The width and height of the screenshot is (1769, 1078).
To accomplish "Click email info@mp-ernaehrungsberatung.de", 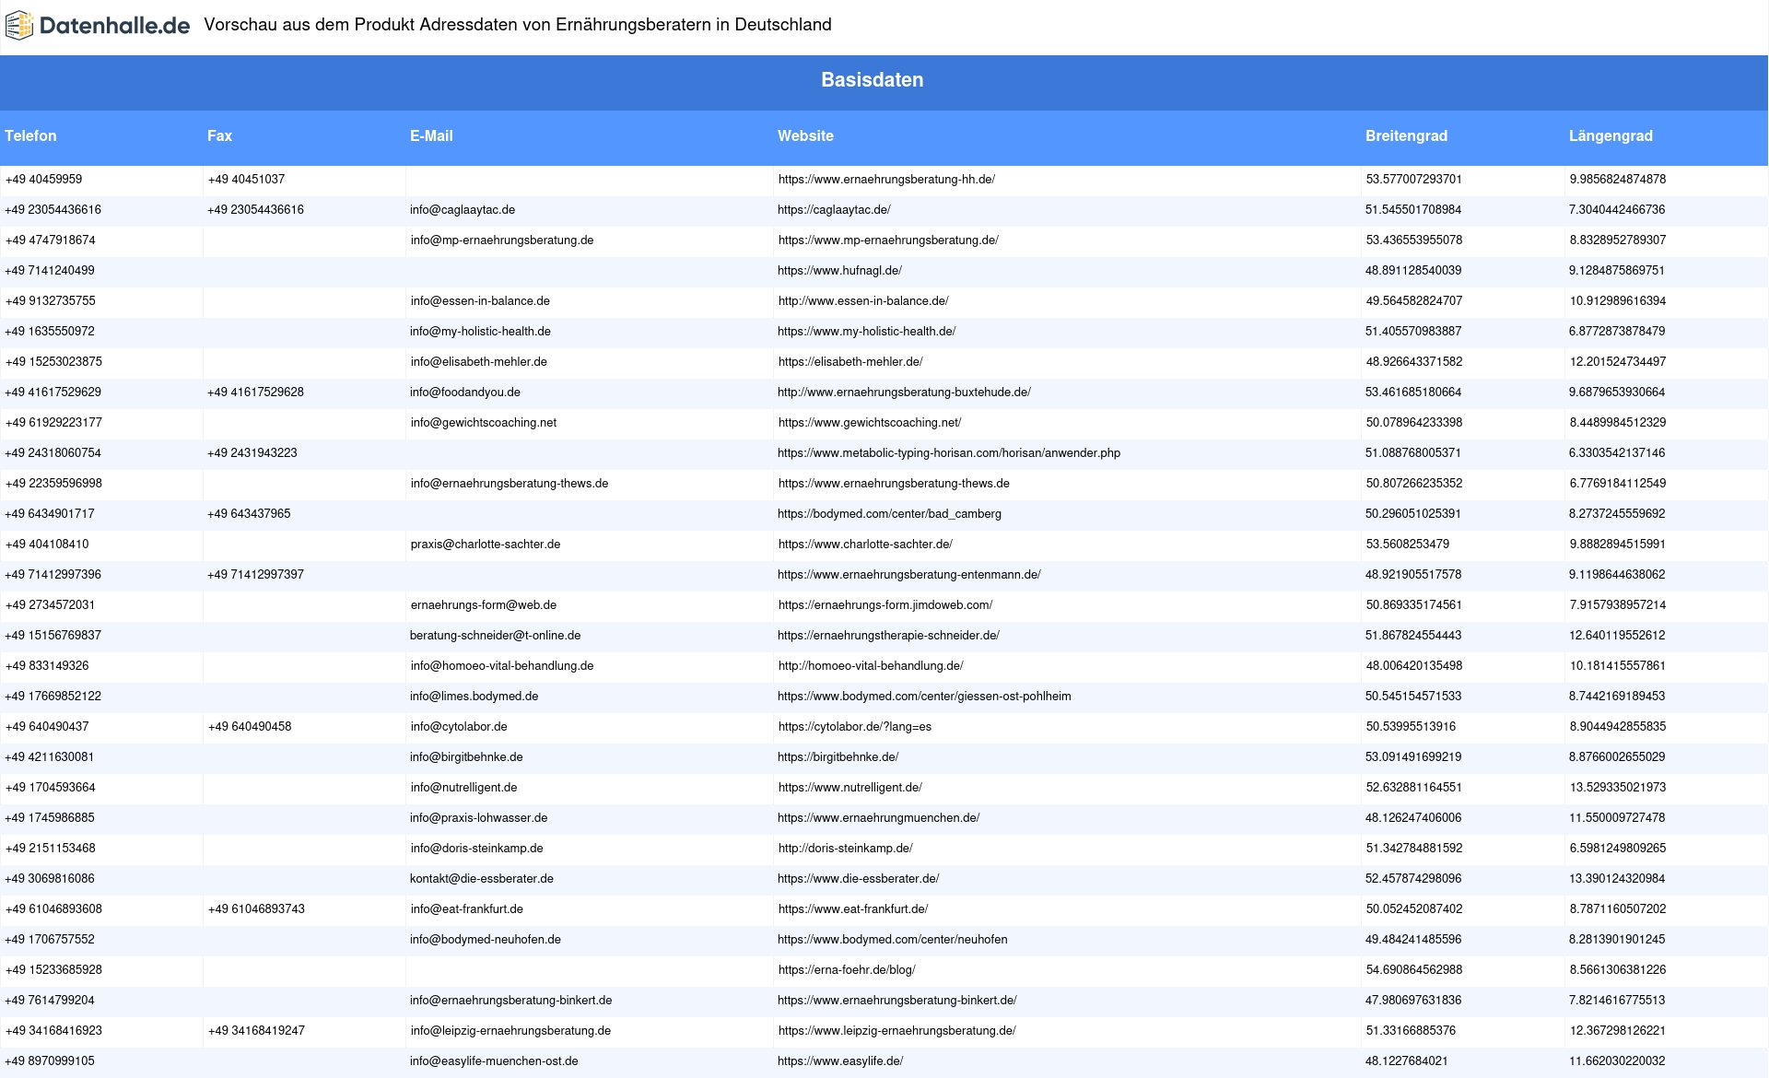I will coord(502,240).
